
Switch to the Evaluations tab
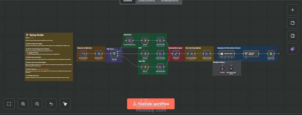170,1
